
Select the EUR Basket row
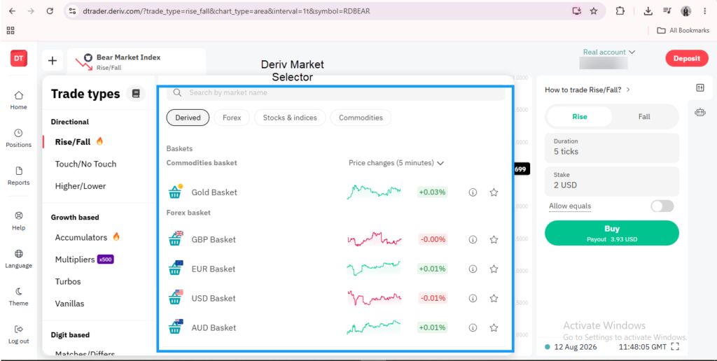334,269
